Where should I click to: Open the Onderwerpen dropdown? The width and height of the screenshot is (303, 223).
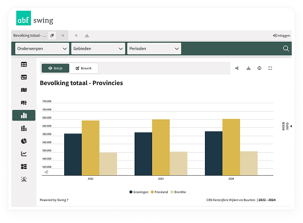(x=42, y=48)
